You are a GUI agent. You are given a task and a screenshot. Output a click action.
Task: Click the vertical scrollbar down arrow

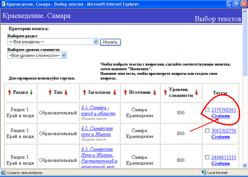(x=245, y=165)
